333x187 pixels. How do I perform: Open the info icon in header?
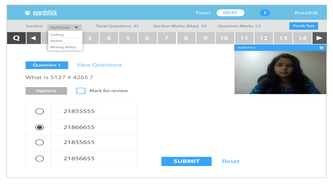pyautogui.click(x=265, y=13)
